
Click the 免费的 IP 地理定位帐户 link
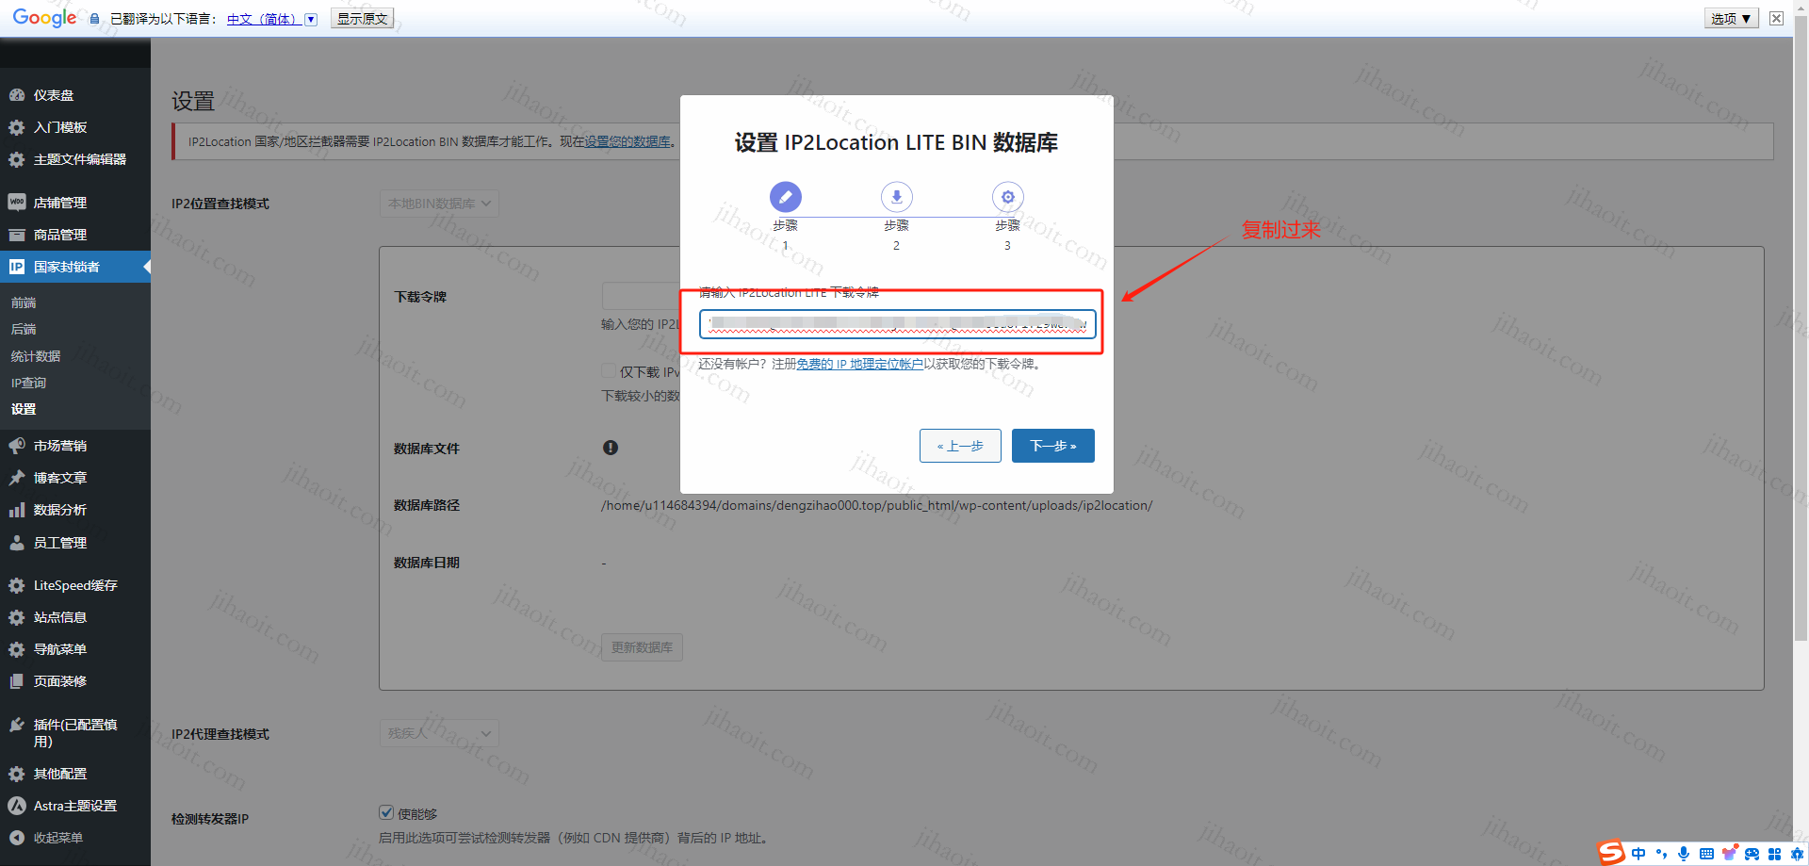point(859,364)
